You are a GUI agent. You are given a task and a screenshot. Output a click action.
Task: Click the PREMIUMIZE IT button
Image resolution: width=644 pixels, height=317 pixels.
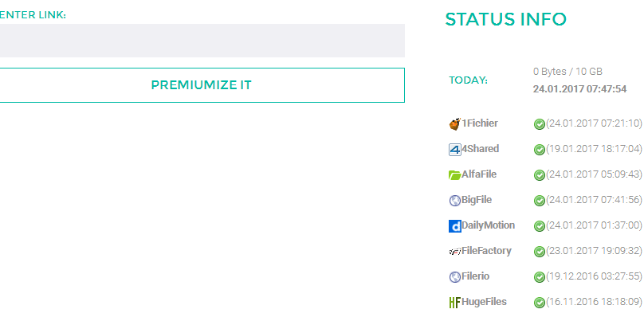(x=202, y=85)
